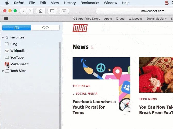Open the Bookmarks menu

(x=90, y=3)
